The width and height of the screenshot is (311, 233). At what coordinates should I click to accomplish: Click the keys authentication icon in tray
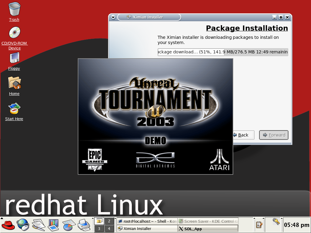tap(276, 221)
